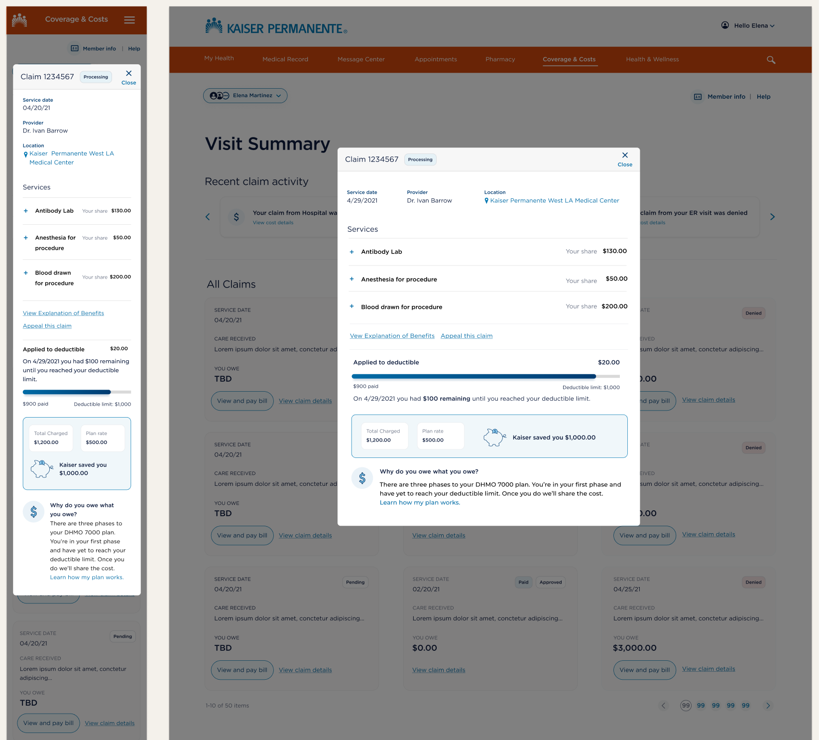Click the dollar sign icon beside claim explanation
This screenshot has height=740, width=819.
[x=362, y=478]
